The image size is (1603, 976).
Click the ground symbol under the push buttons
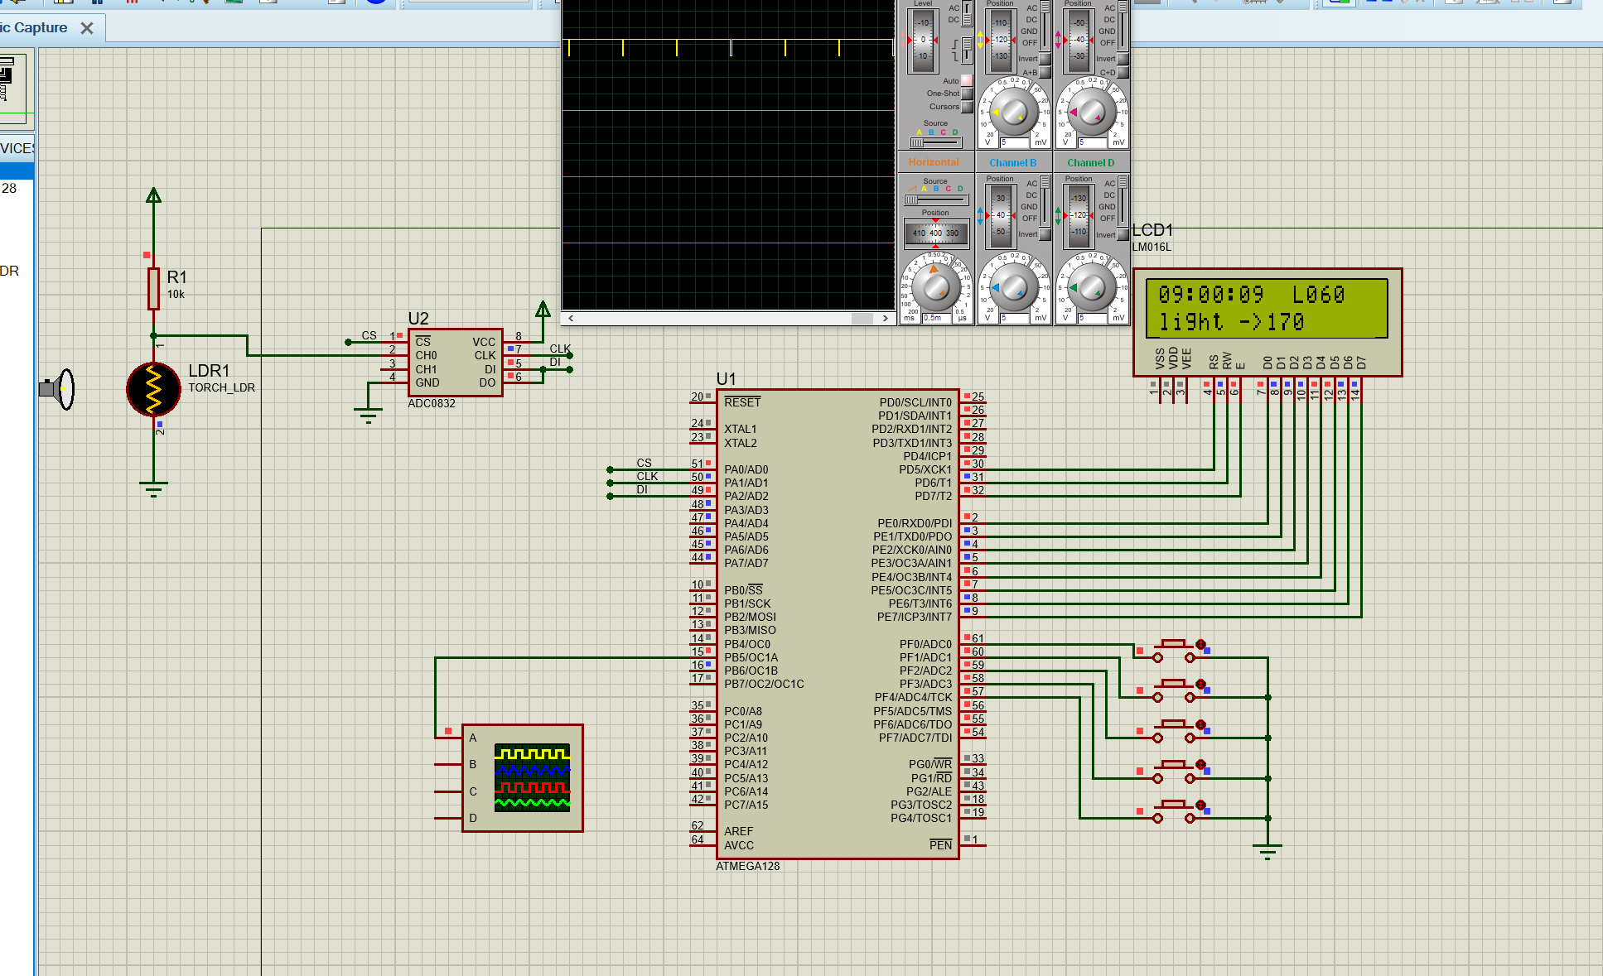[x=1267, y=851]
